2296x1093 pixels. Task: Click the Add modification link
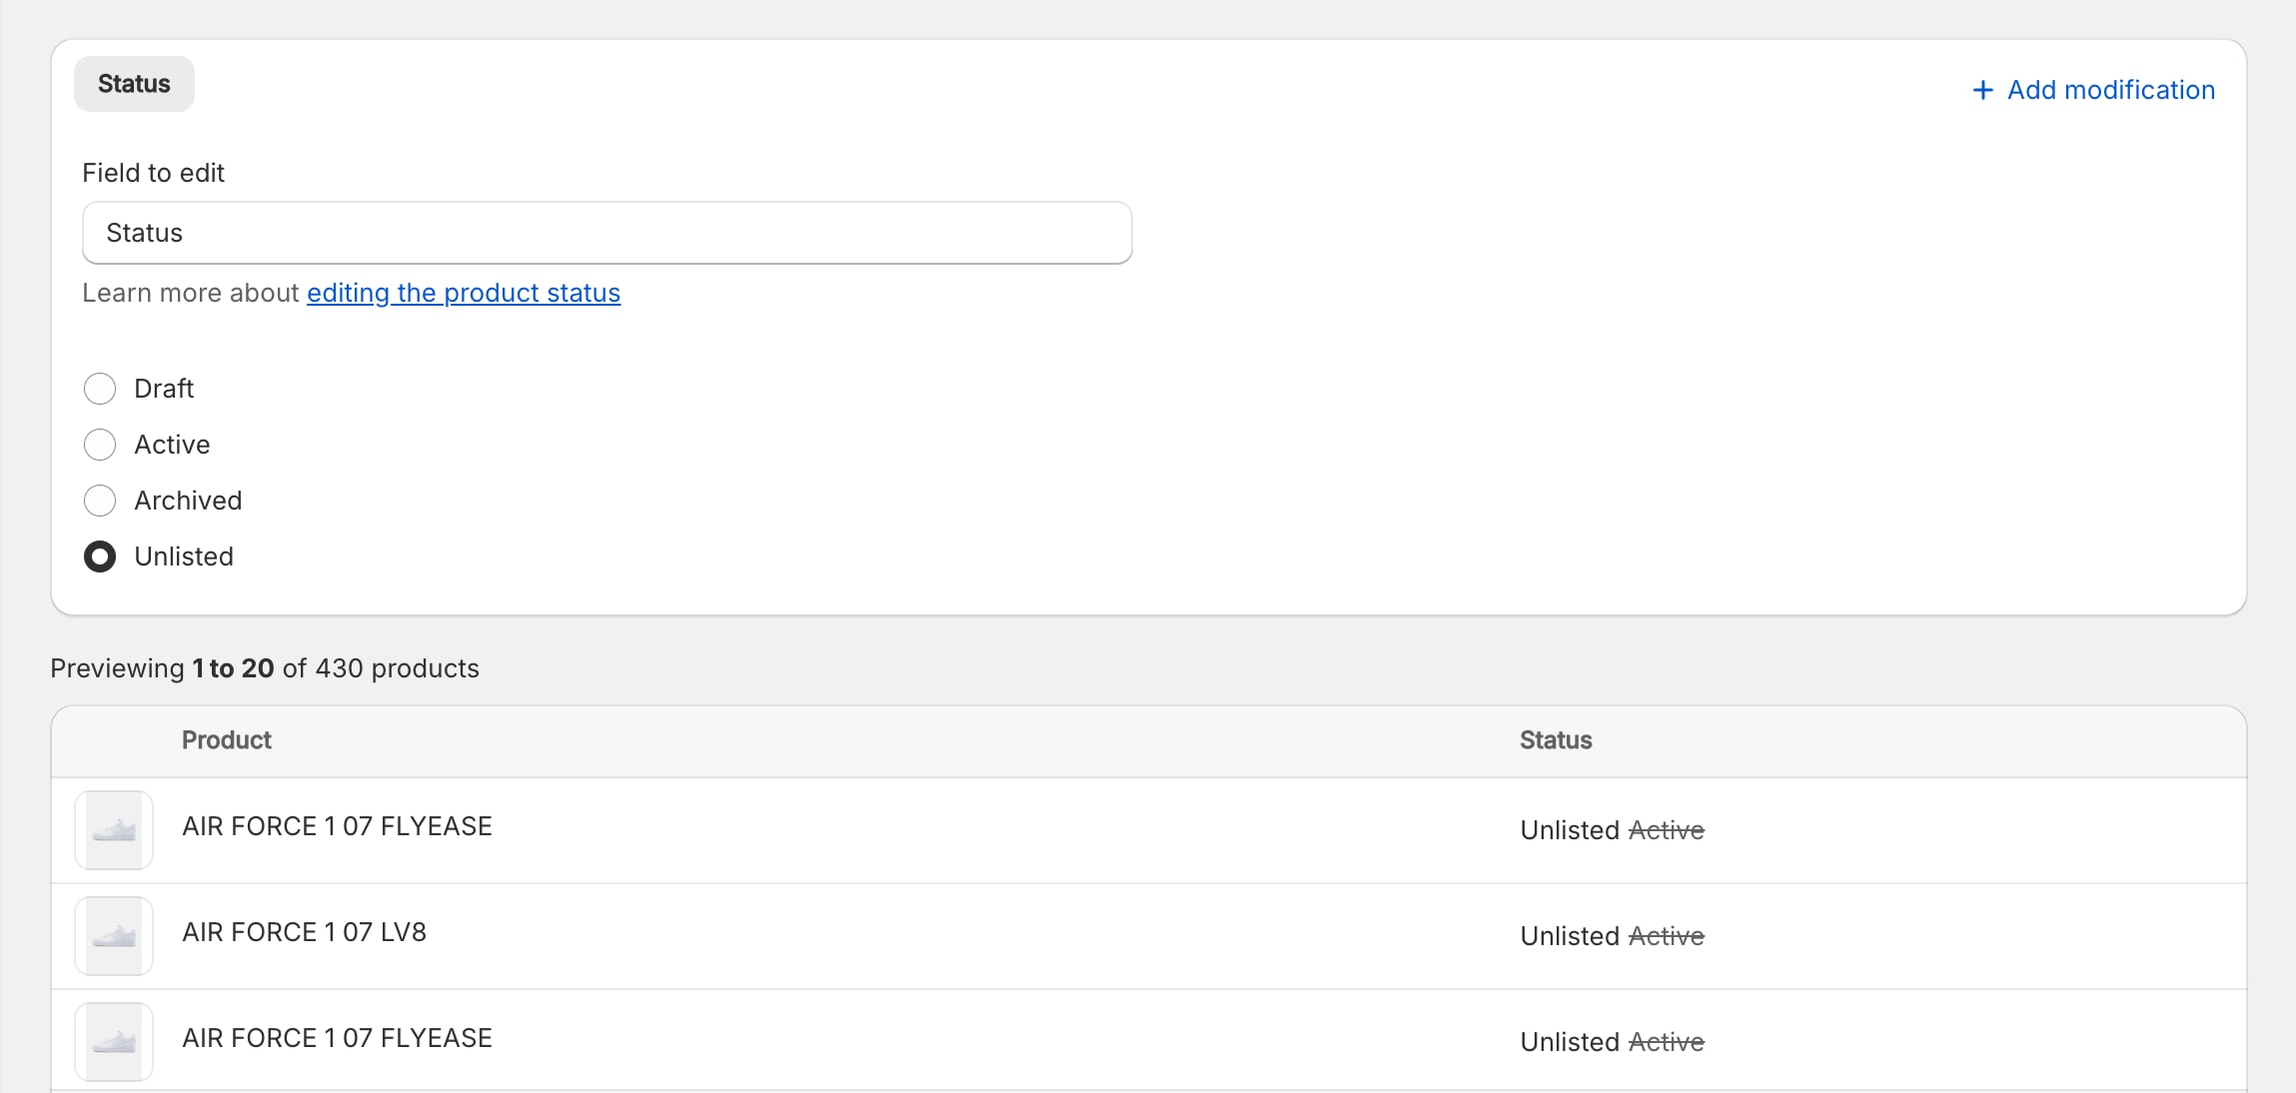pos(2110,90)
